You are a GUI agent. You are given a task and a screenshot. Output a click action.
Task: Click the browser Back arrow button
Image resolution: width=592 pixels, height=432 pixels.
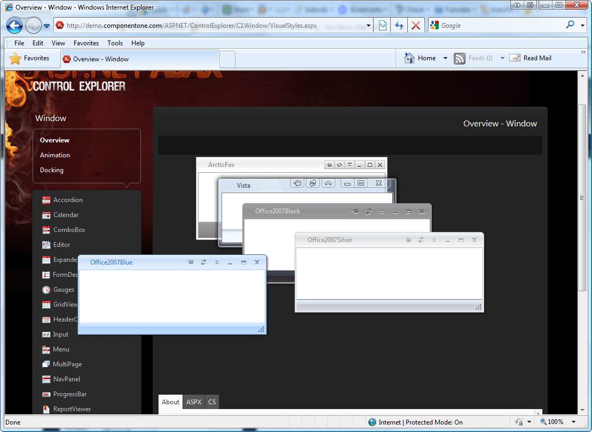14,26
